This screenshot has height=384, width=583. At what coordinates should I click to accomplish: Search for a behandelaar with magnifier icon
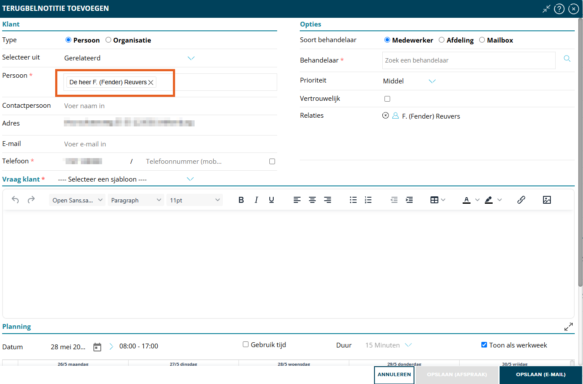click(567, 59)
